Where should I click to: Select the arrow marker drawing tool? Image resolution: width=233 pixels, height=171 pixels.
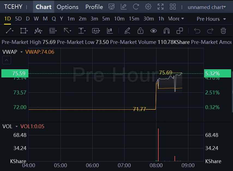[67, 31]
